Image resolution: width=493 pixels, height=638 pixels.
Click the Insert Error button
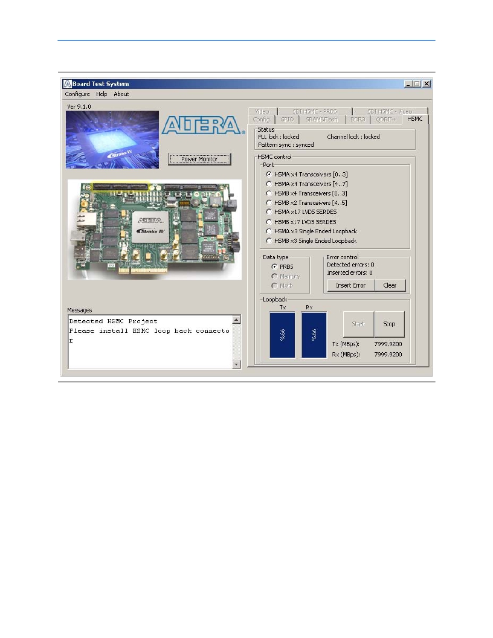(x=350, y=285)
